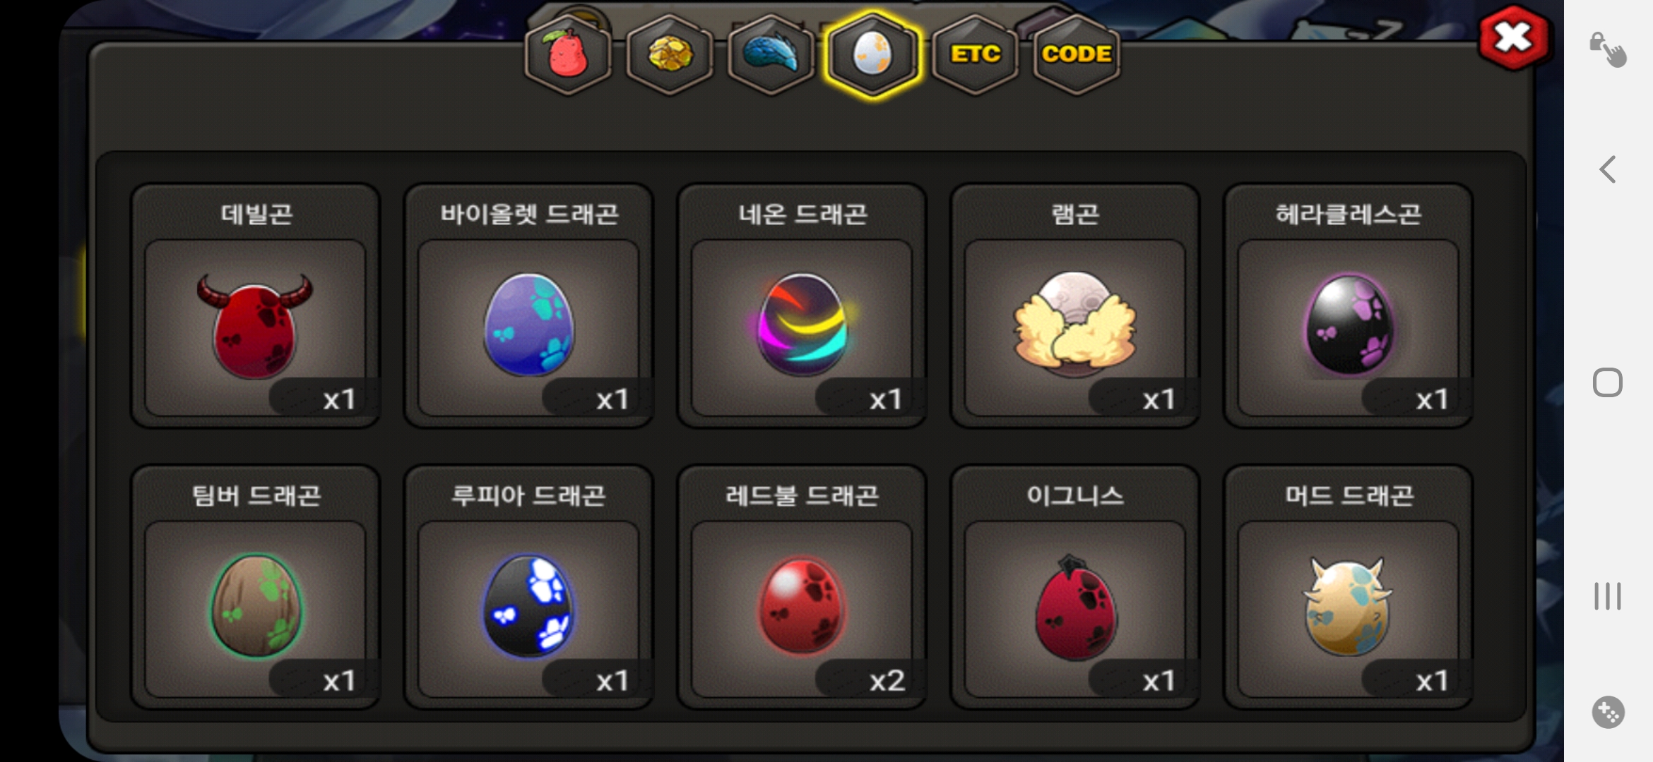1653x762 pixels.
Task: Select the highlighted egg inventory tab
Action: (x=873, y=54)
